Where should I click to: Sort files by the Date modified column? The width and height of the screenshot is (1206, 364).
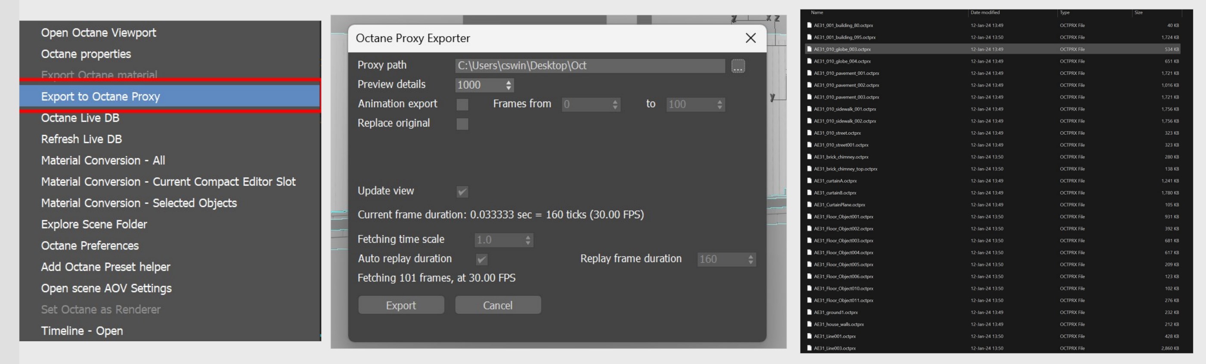click(x=984, y=12)
